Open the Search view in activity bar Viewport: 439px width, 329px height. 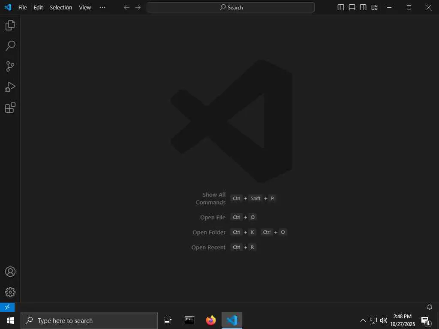tap(10, 45)
